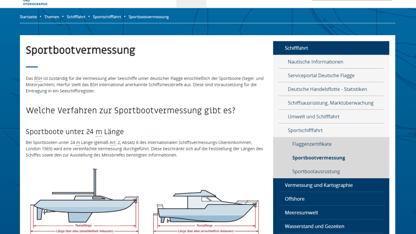Open Flaggenzertifikate submenu entry
Screen dimensions: 416x234
[x=312, y=144]
